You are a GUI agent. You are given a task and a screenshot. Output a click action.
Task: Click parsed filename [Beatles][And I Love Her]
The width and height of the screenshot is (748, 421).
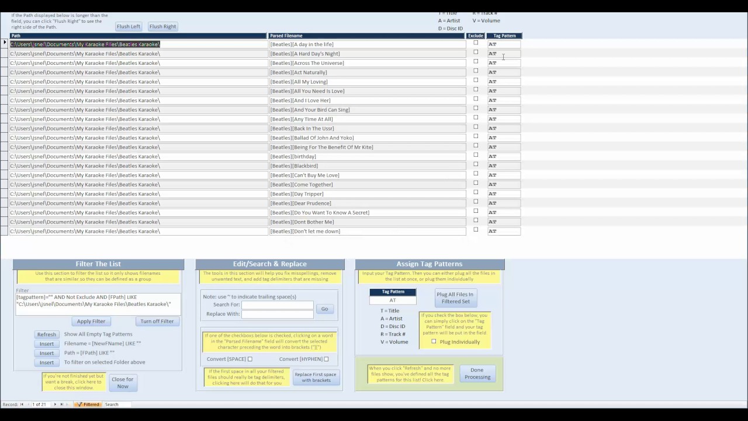click(367, 100)
